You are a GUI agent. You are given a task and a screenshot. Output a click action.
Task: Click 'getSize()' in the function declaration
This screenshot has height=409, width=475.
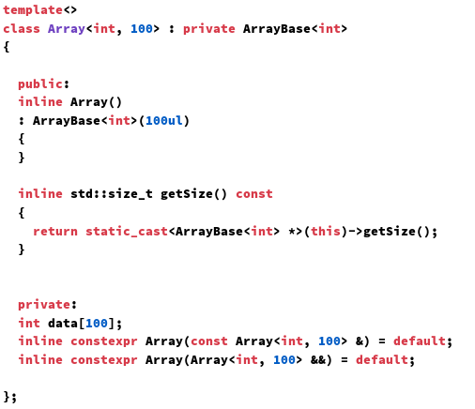(x=193, y=194)
